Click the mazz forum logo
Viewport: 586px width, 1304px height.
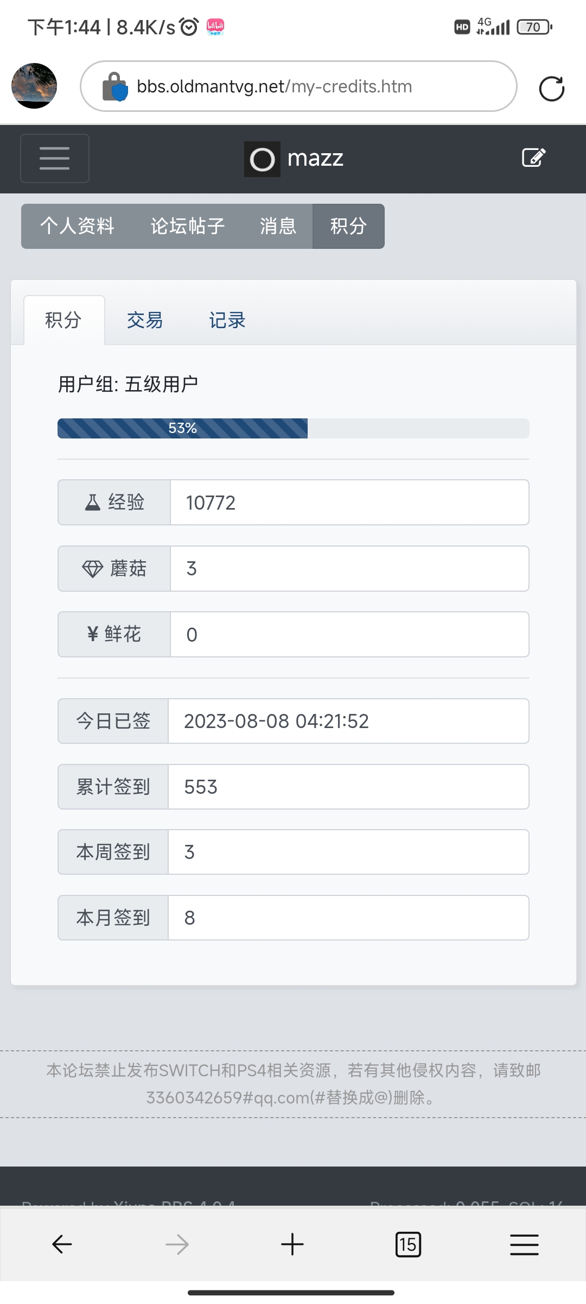point(294,159)
